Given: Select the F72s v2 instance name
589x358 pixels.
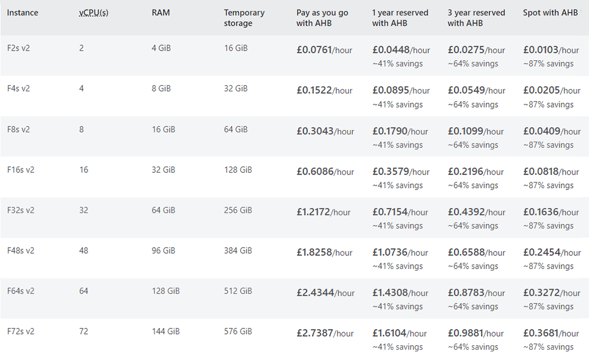Looking at the screenshot, I should point(21,331).
